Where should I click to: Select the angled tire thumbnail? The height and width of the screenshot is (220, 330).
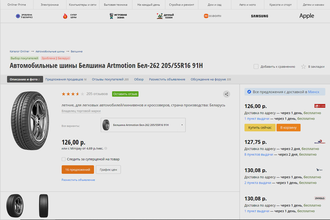15,206
